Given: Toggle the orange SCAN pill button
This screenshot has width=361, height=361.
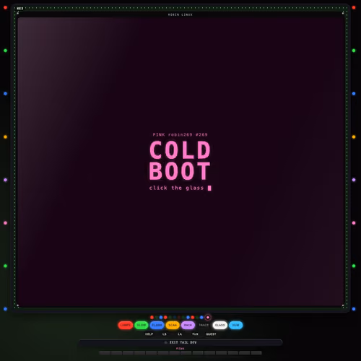Looking at the screenshot, I should (173, 325).
